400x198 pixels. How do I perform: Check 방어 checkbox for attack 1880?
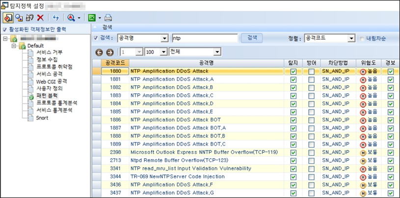coord(311,72)
